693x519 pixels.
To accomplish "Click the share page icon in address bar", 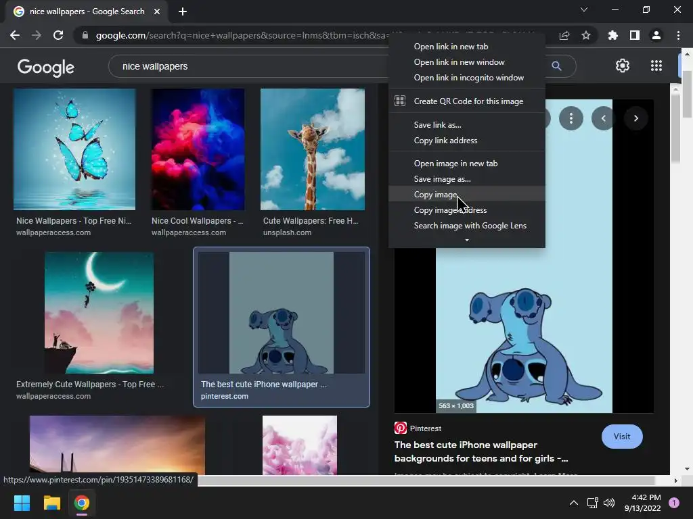I will pos(564,35).
